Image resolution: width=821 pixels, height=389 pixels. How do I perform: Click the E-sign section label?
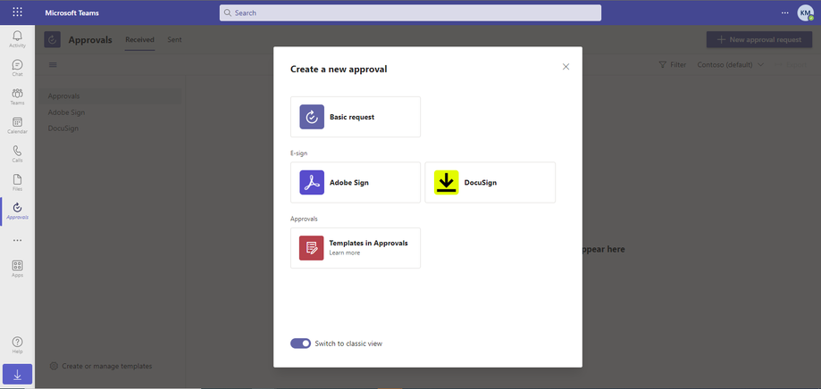click(299, 153)
